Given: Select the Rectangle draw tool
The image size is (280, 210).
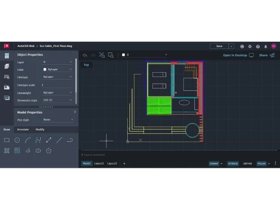Looking at the screenshot, I should coord(7,140).
